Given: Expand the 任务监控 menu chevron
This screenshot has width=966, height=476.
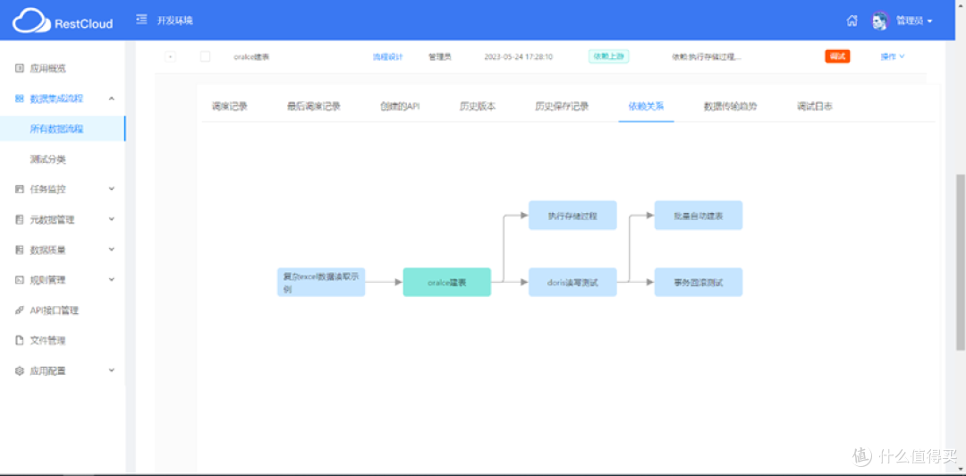Looking at the screenshot, I should 112,189.
